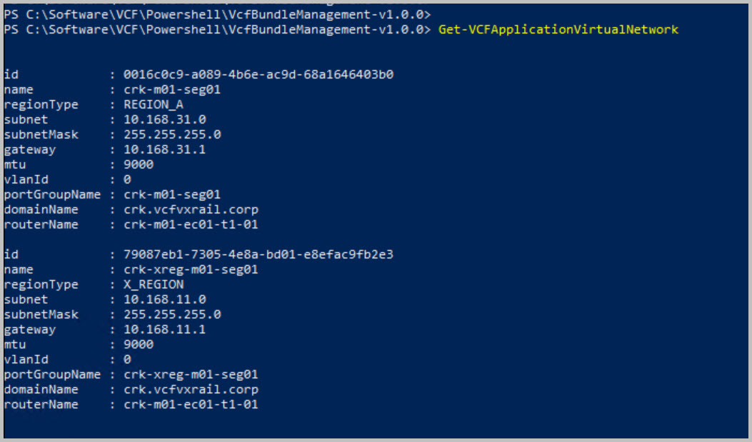The height and width of the screenshot is (442, 752).
Task: Click the REGION_A regionType value
Action: (154, 104)
